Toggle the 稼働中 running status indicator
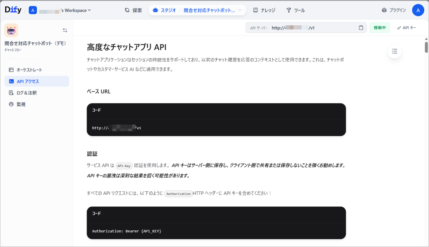Viewport: 429px width, 247px height. pos(380,28)
